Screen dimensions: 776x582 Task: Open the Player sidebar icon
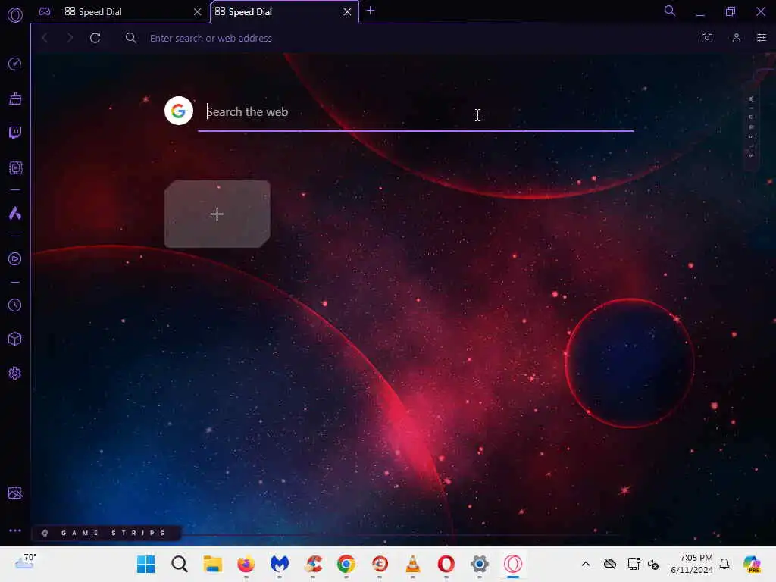click(x=15, y=259)
